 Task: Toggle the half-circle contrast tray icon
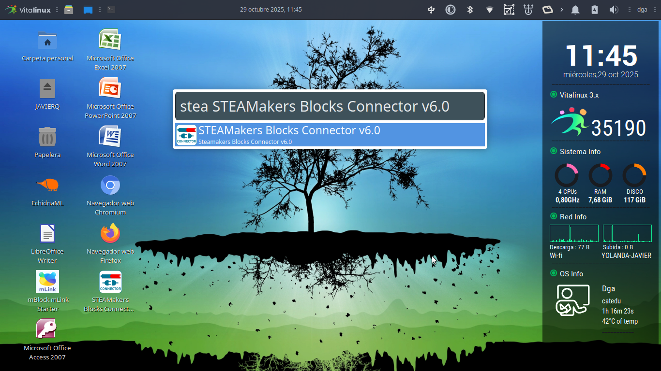tap(451, 10)
